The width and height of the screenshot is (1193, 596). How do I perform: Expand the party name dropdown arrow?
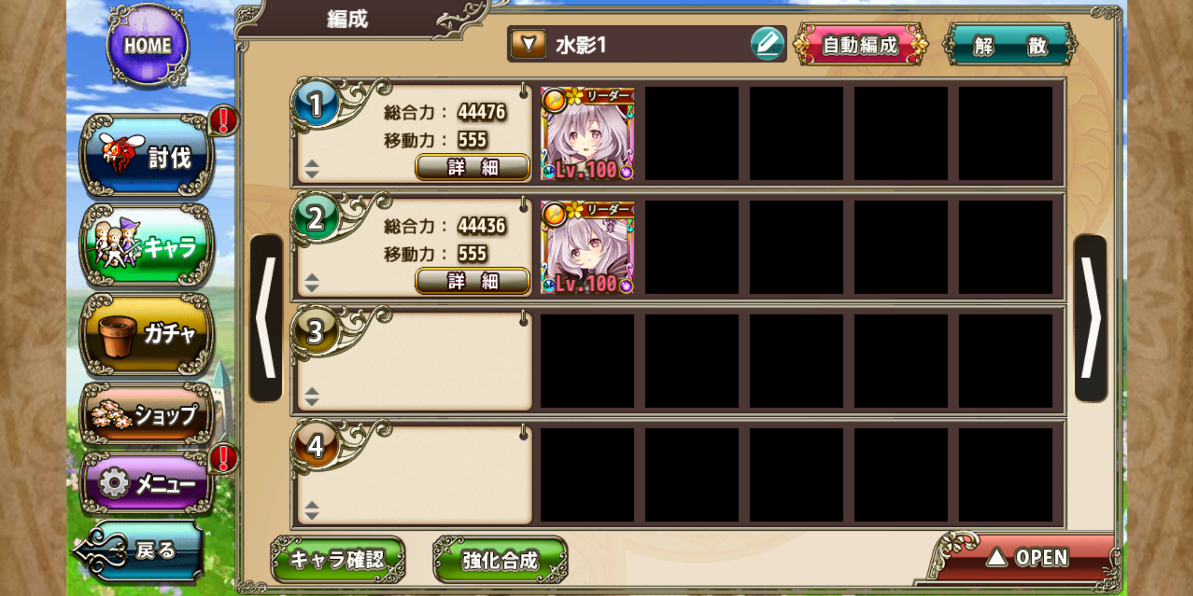(529, 44)
